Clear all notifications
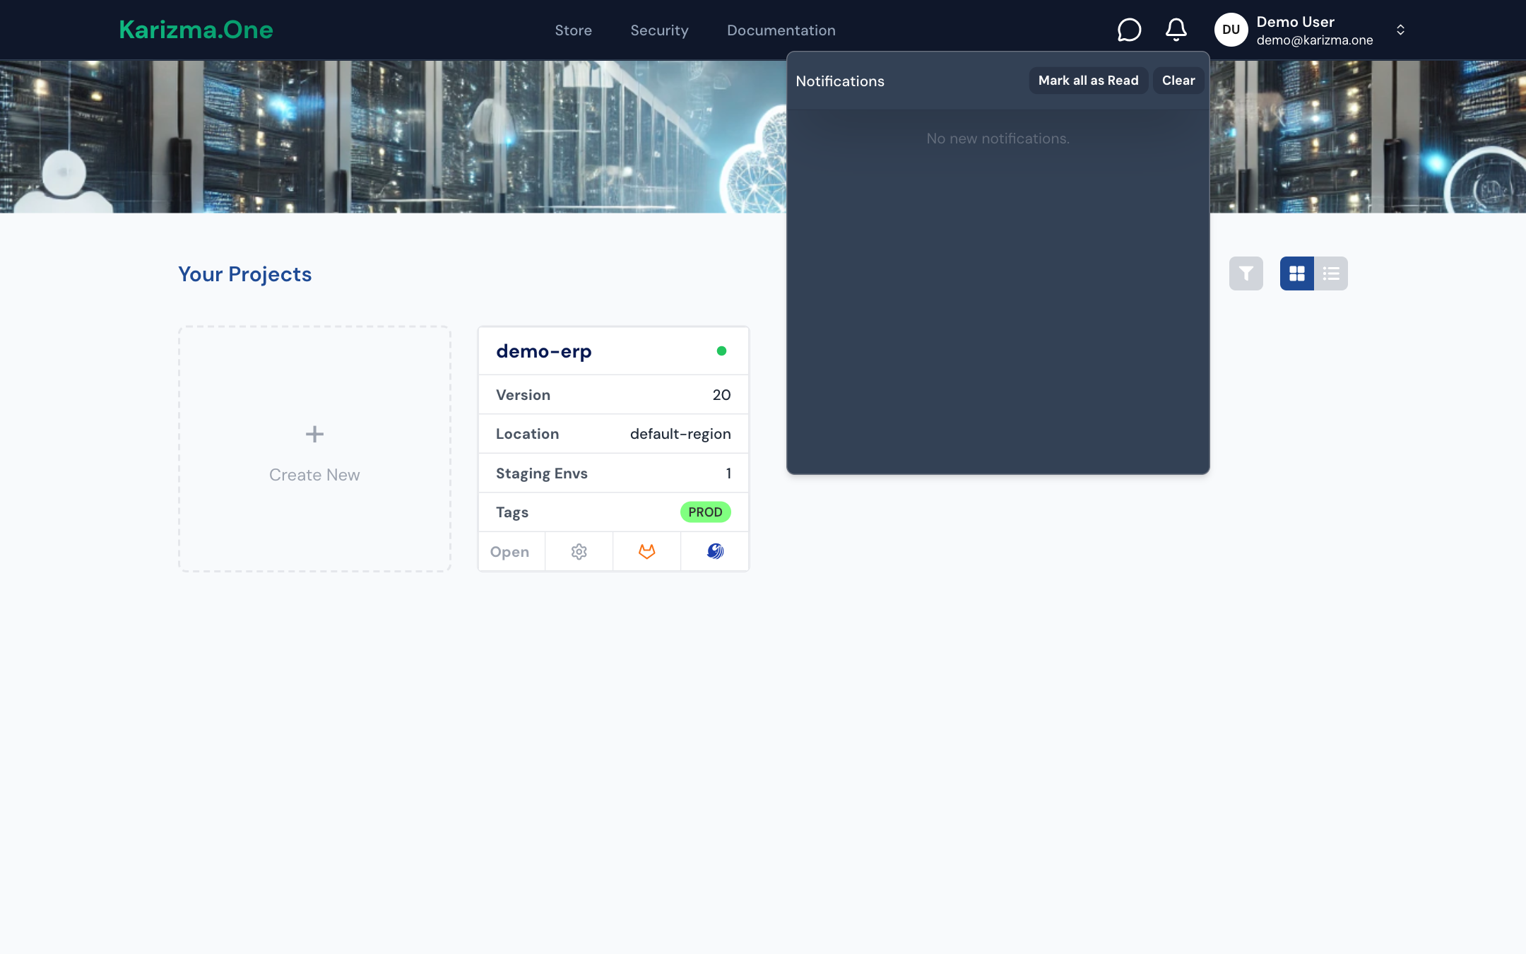Viewport: 1526px width, 954px height. tap(1178, 81)
